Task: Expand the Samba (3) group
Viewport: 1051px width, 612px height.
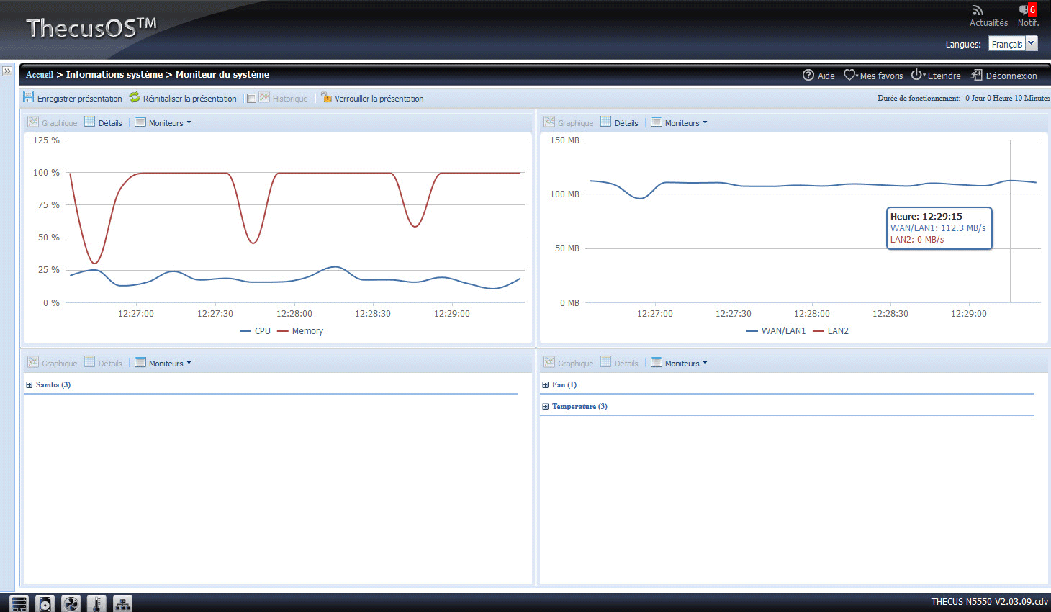Action: [x=30, y=385]
